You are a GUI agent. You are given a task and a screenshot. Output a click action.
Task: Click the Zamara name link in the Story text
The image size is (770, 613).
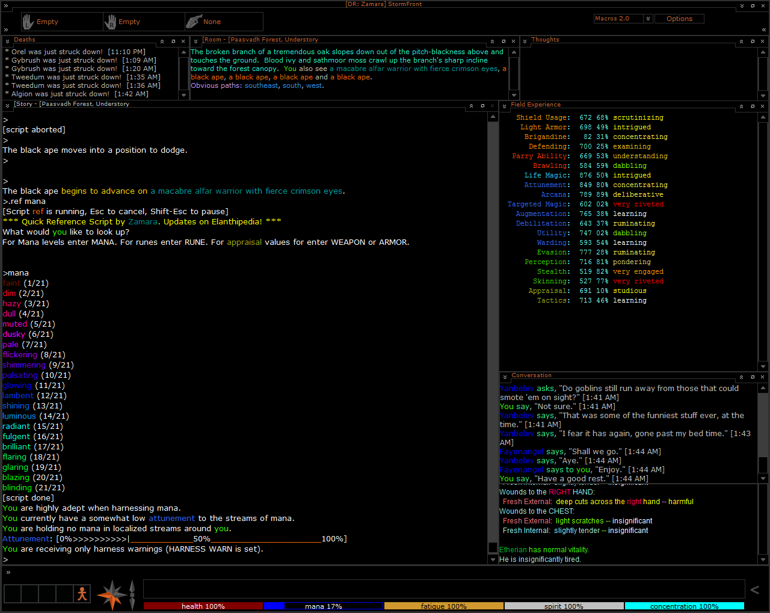pyautogui.click(x=143, y=221)
